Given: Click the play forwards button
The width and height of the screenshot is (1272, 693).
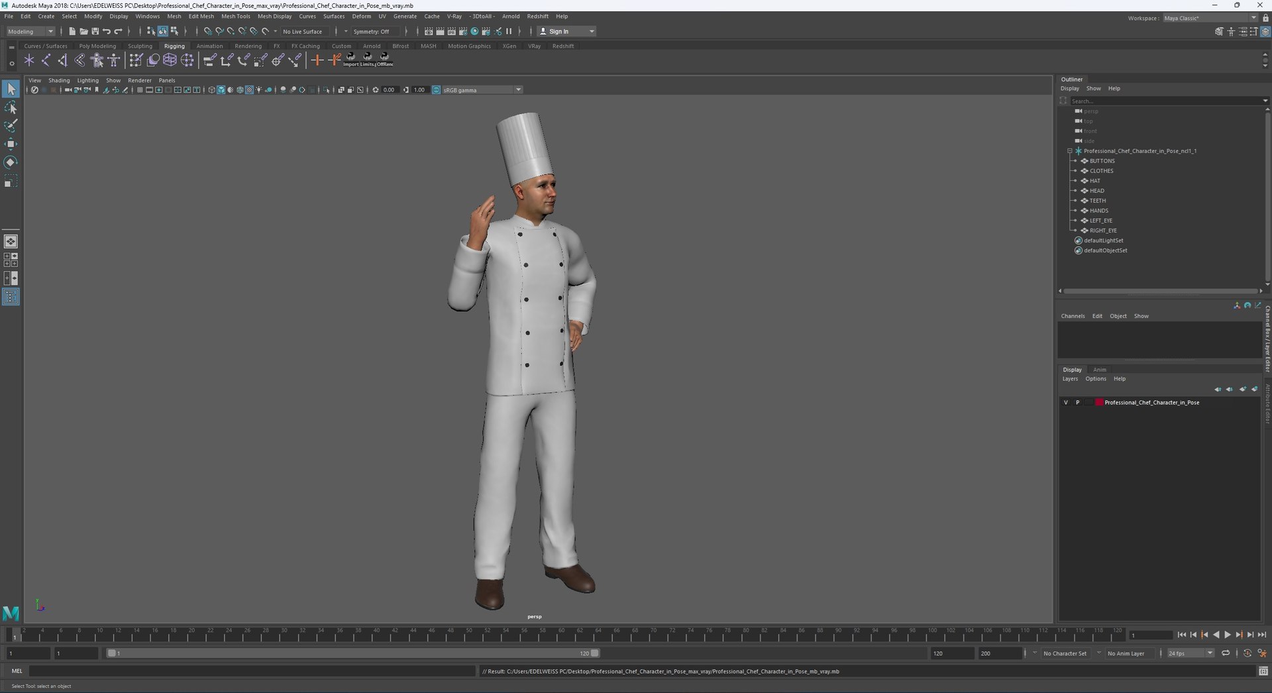Looking at the screenshot, I should point(1228,635).
